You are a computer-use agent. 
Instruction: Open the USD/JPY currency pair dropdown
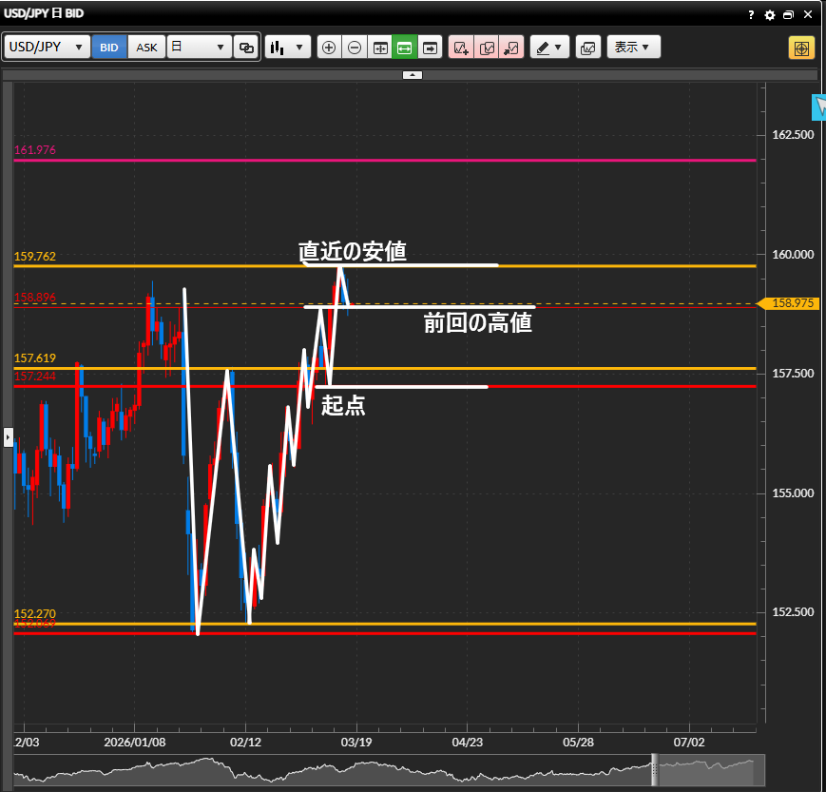48,48
